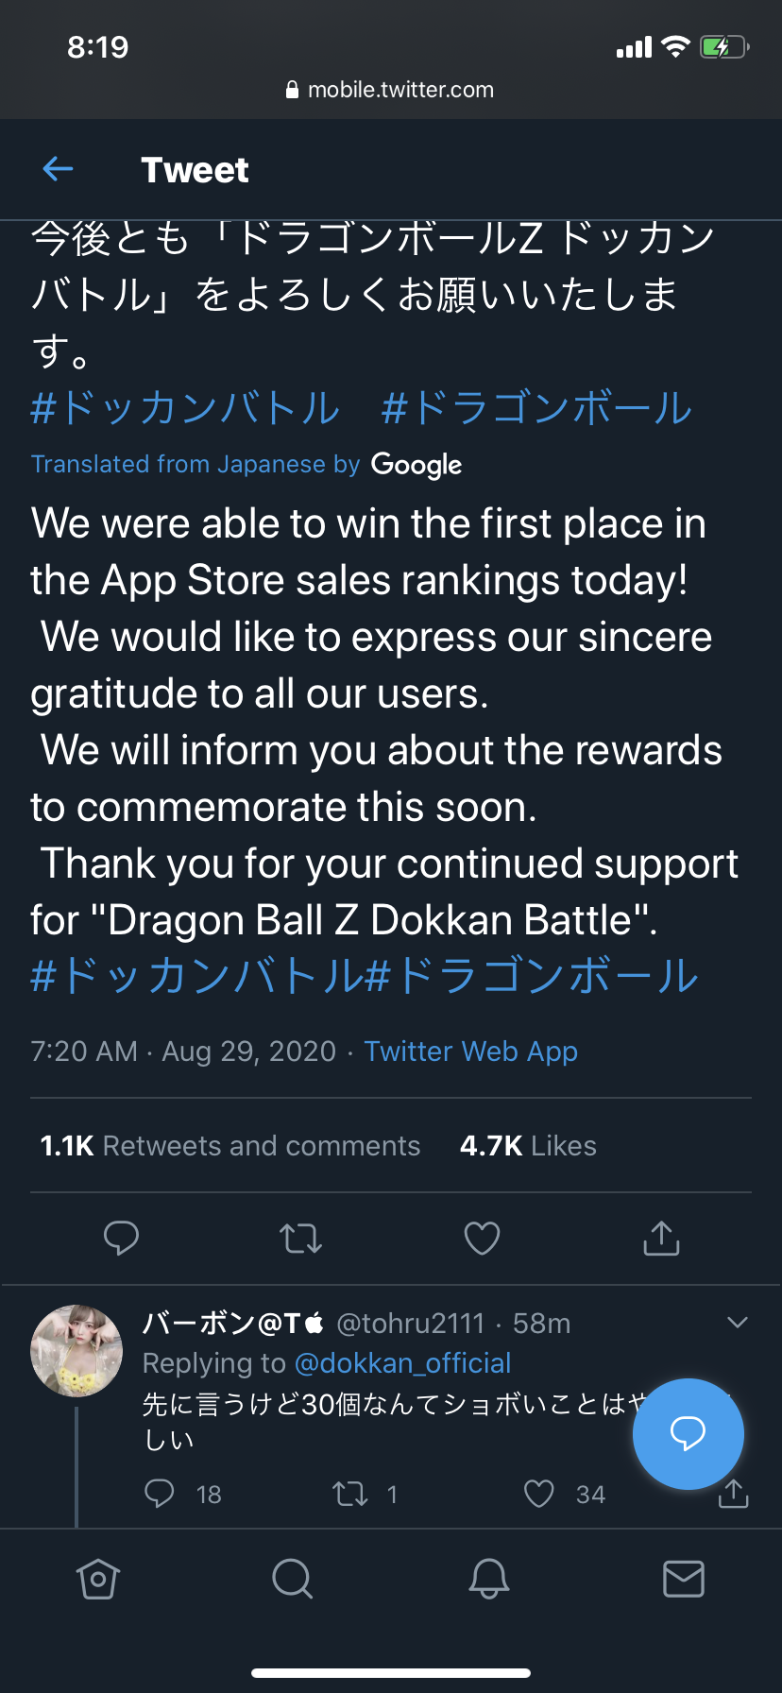Like the main tweet with heart icon
The width and height of the screenshot is (782, 1693).
[482, 1238]
